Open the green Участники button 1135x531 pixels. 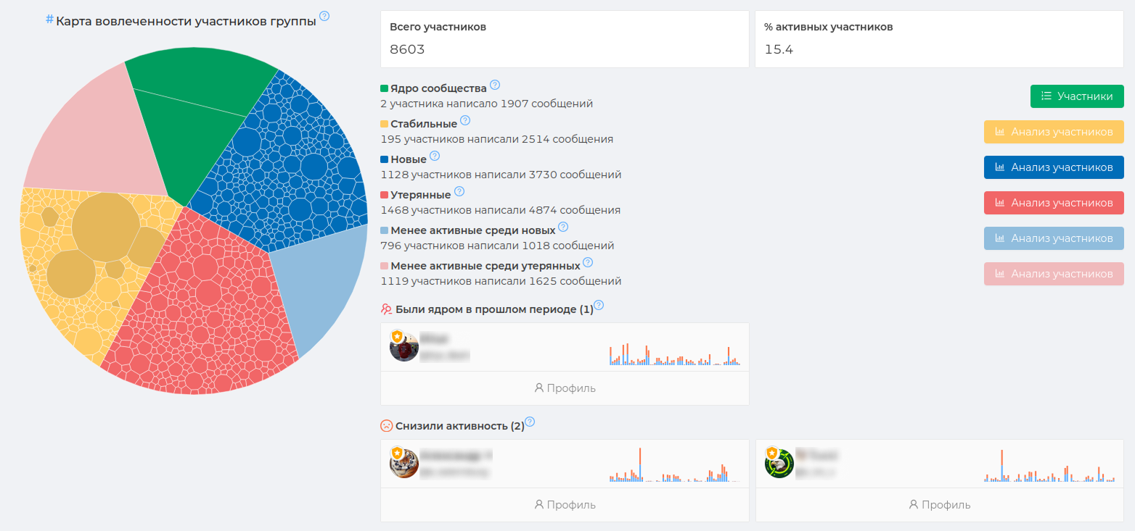1077,96
